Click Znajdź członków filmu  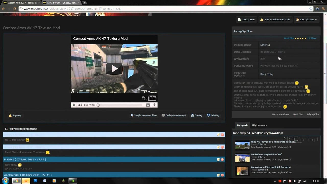tap(144, 116)
